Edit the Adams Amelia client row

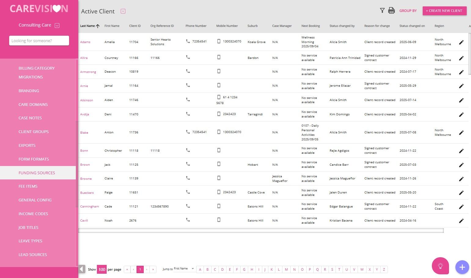click(x=461, y=42)
